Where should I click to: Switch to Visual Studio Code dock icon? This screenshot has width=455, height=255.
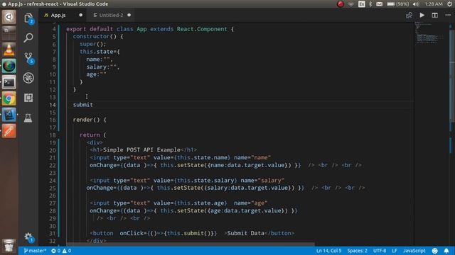(9, 115)
